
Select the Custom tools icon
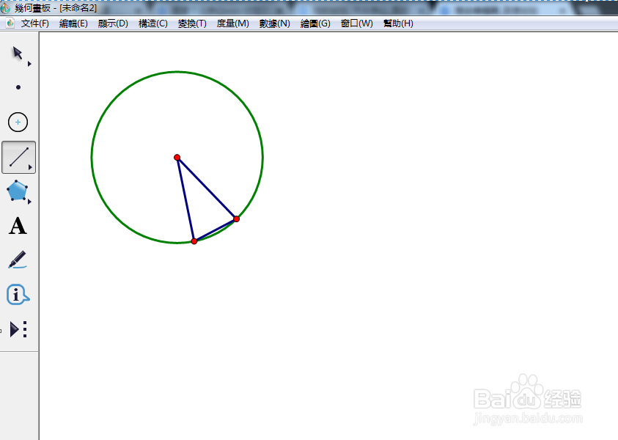18,329
